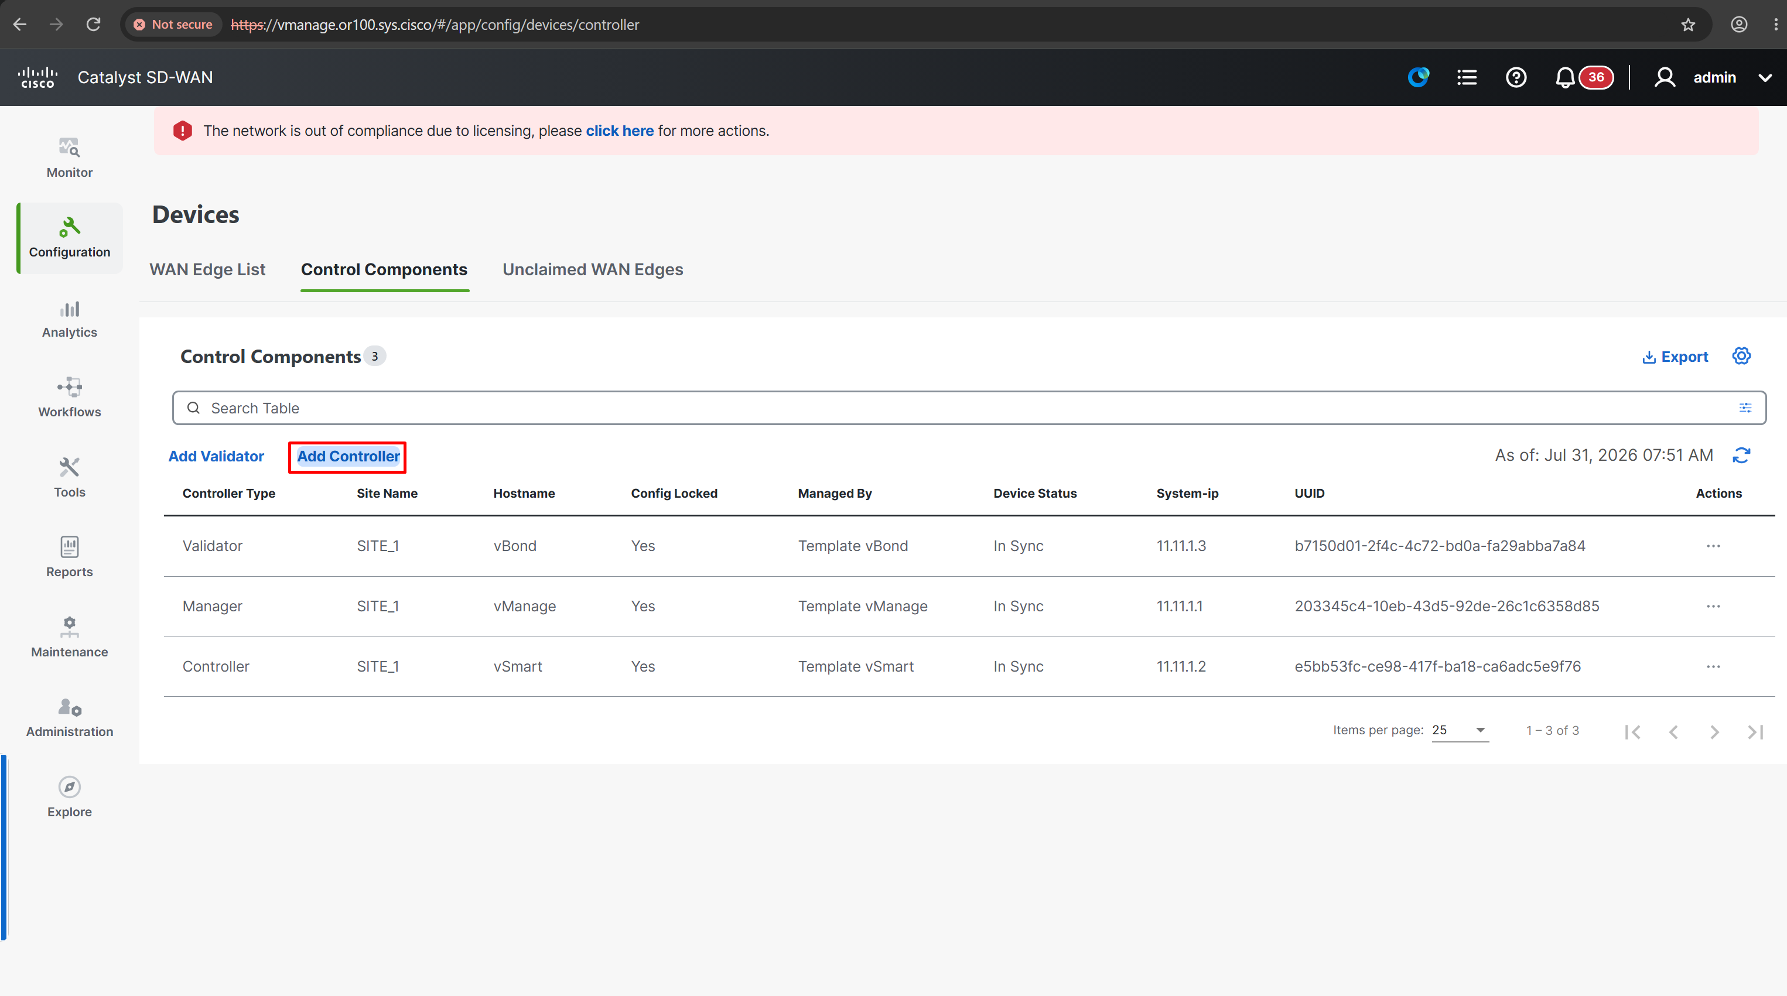Open table settings gear icon
This screenshot has height=996, width=1787.
(1741, 356)
